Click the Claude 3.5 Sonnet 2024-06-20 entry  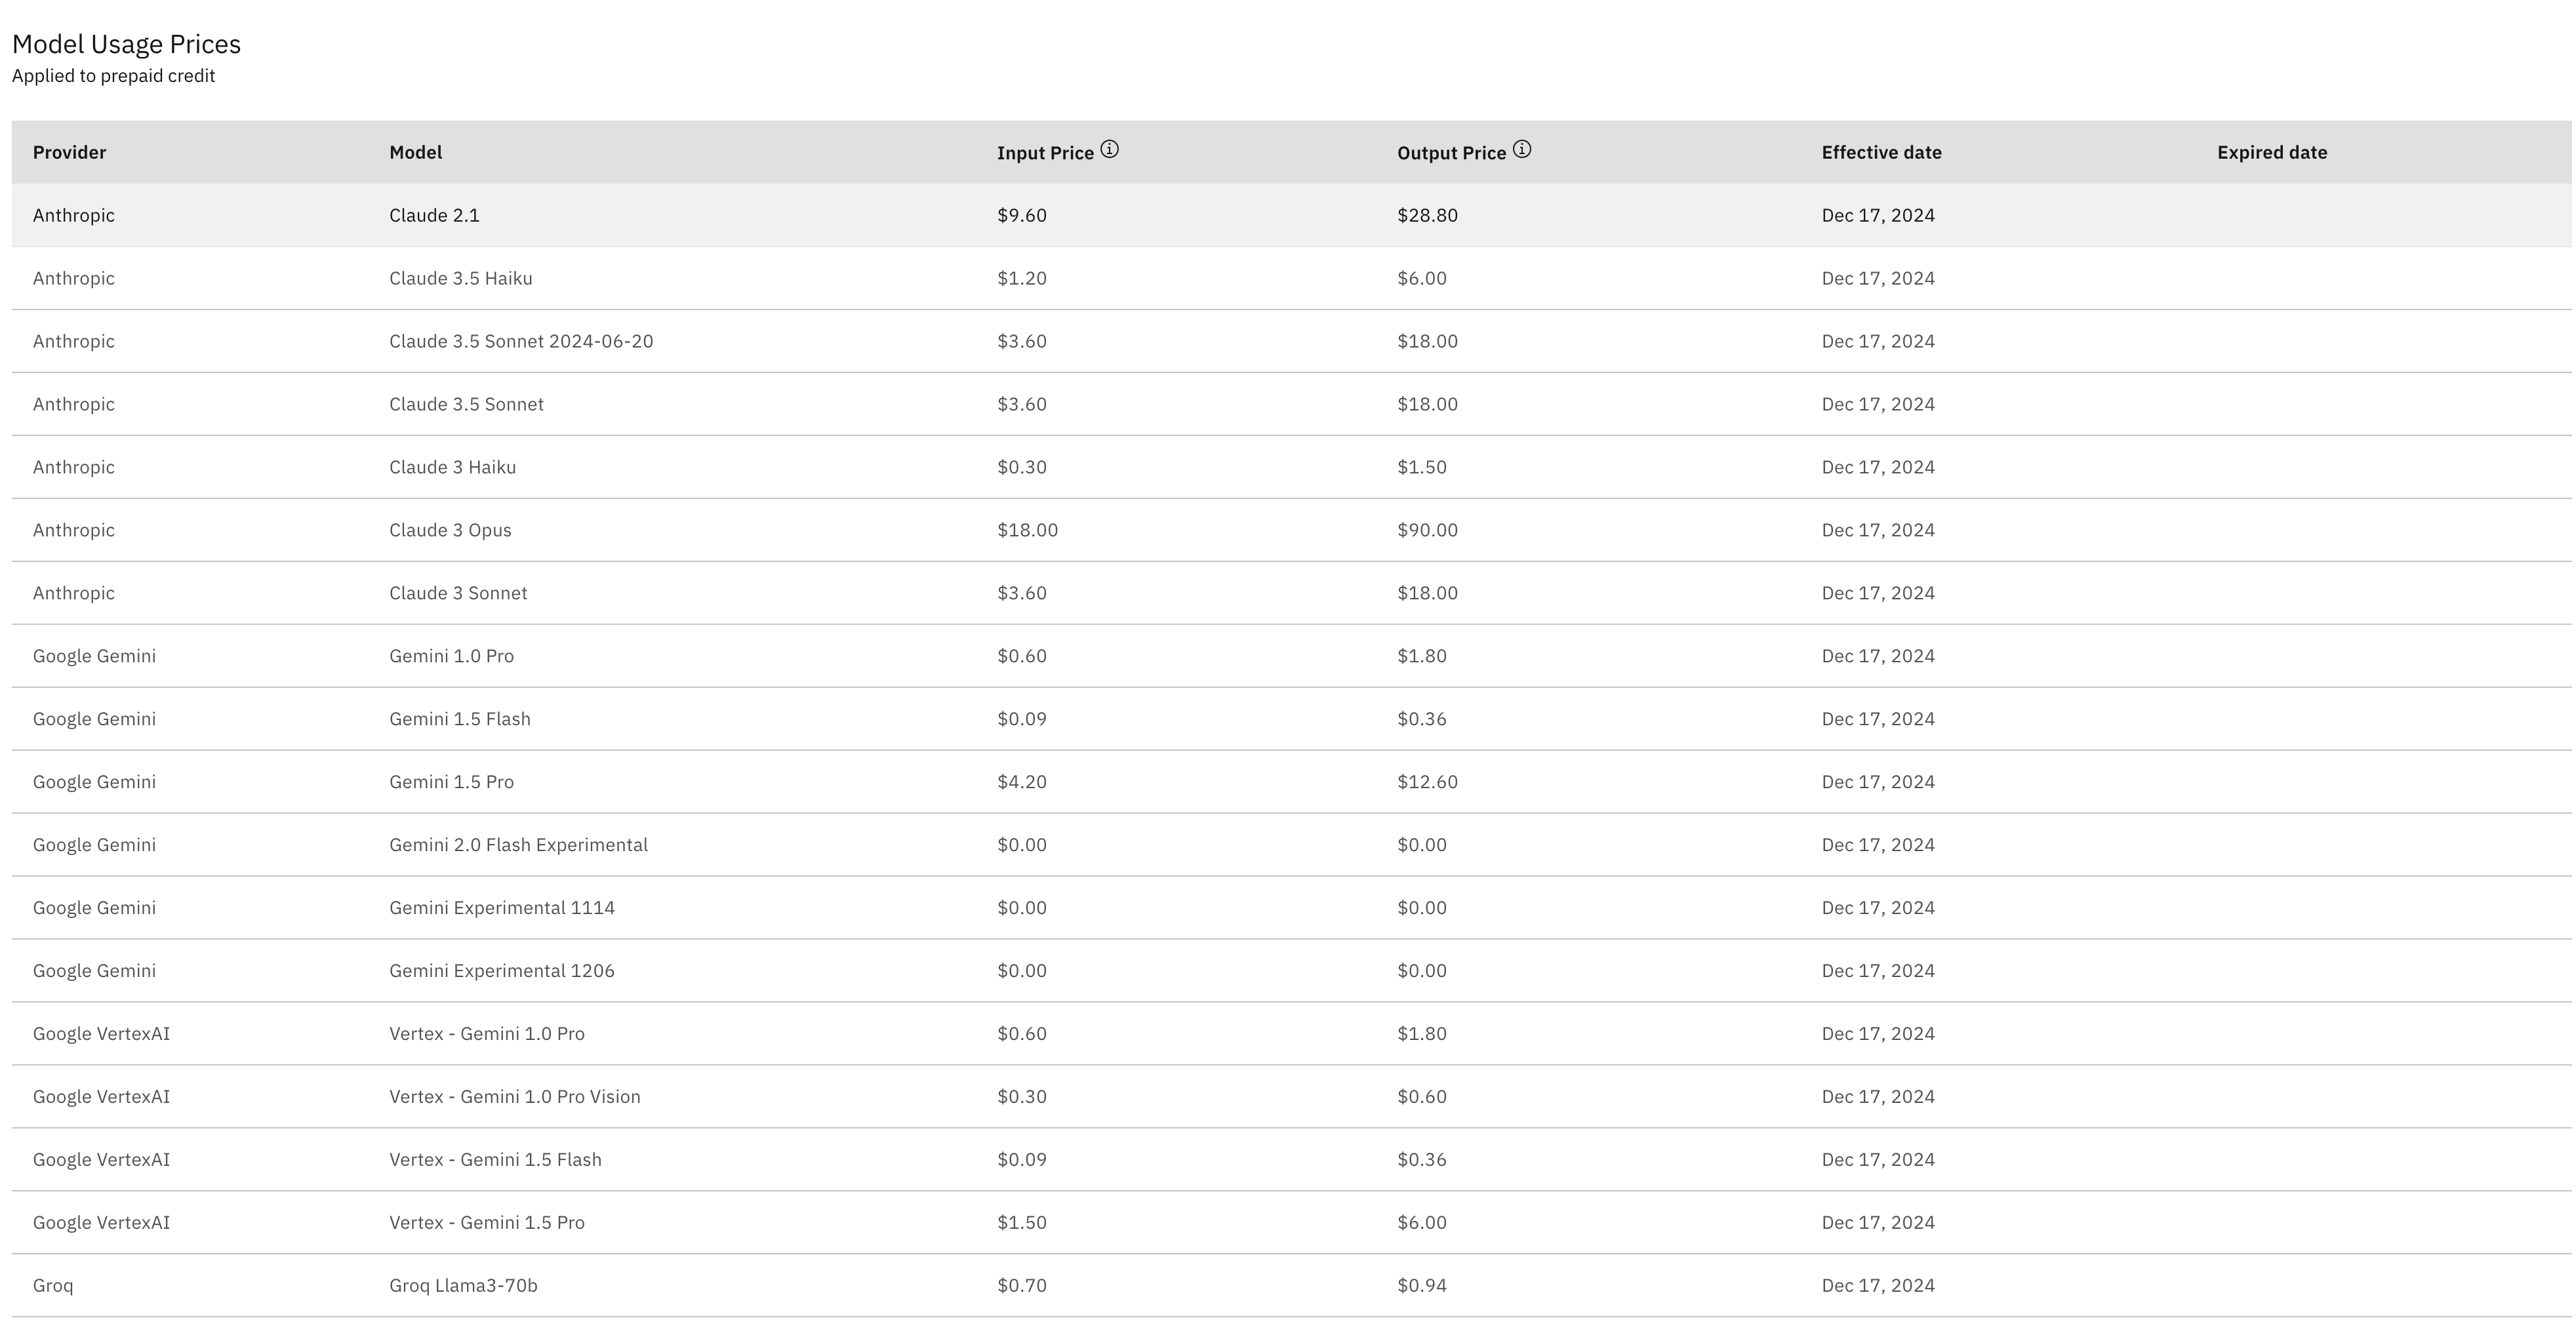click(x=520, y=341)
